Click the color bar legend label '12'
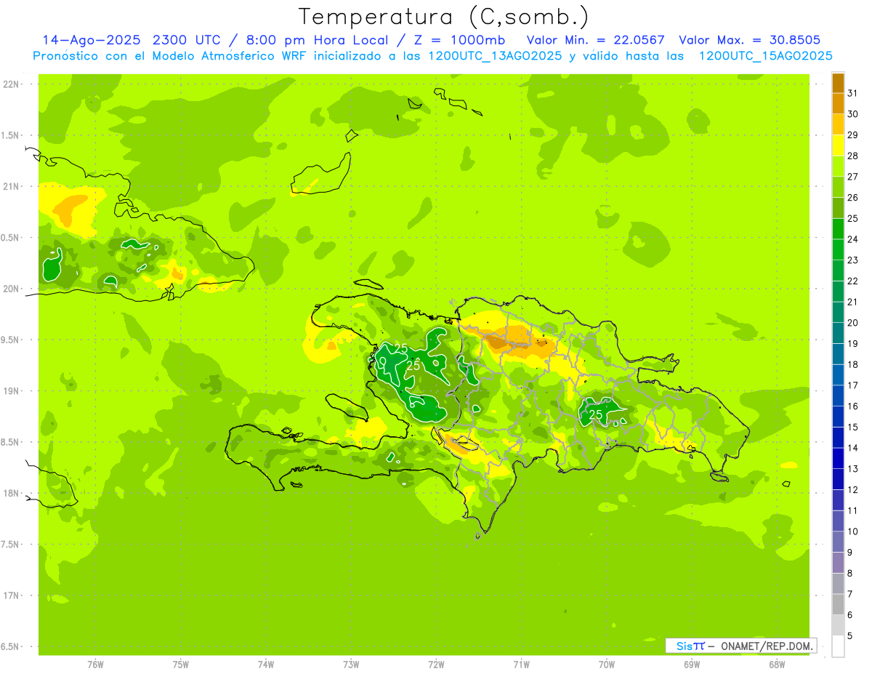This screenshot has height=674, width=872. click(x=853, y=489)
